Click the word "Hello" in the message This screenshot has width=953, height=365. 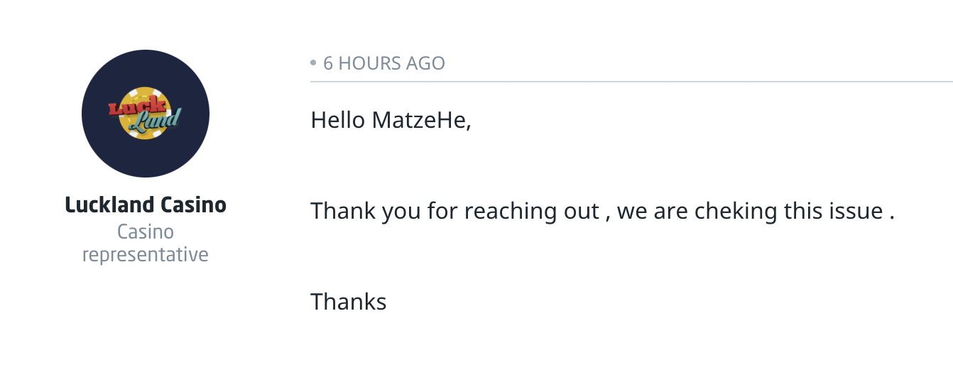pos(339,121)
